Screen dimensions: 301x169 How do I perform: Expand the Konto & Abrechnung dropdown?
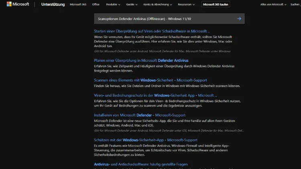pyautogui.click(x=158, y=4)
